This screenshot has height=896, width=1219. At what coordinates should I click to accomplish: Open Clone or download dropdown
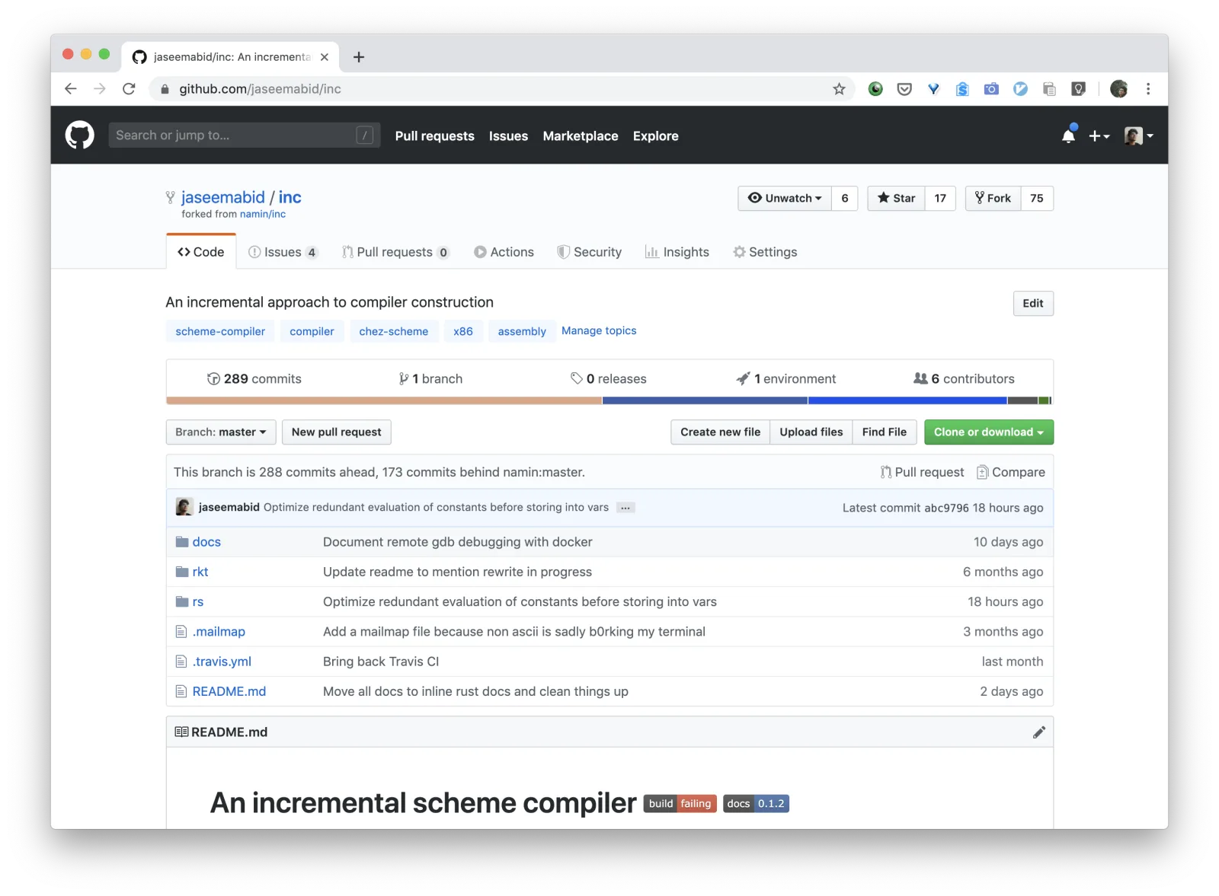click(989, 432)
